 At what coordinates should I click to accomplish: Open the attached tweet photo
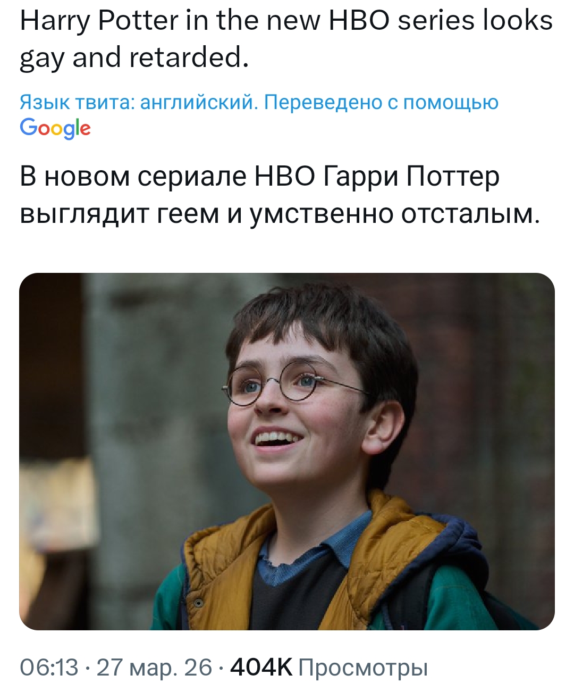point(287,452)
